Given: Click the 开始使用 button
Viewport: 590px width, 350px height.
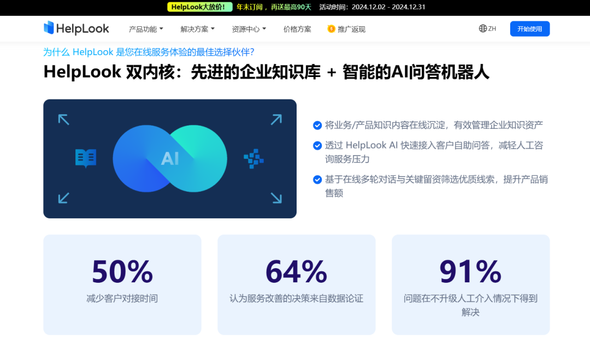Looking at the screenshot, I should 529,29.
